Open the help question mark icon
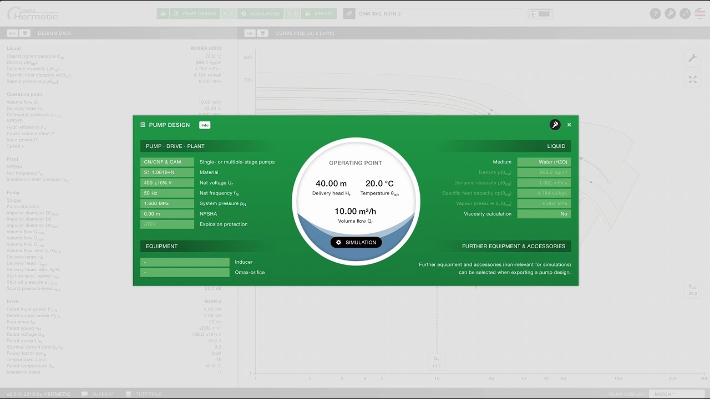Screen dimensions: 710x399 coord(656,14)
